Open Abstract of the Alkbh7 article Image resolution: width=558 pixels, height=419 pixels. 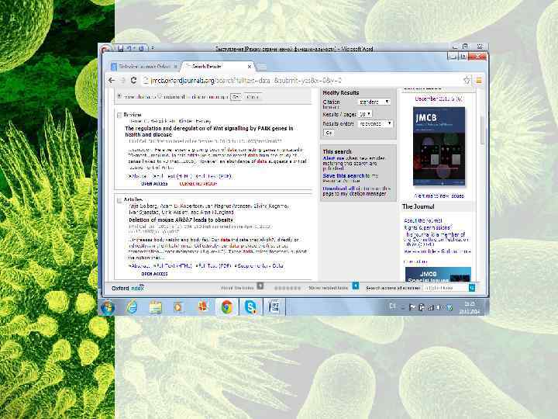click(x=139, y=266)
